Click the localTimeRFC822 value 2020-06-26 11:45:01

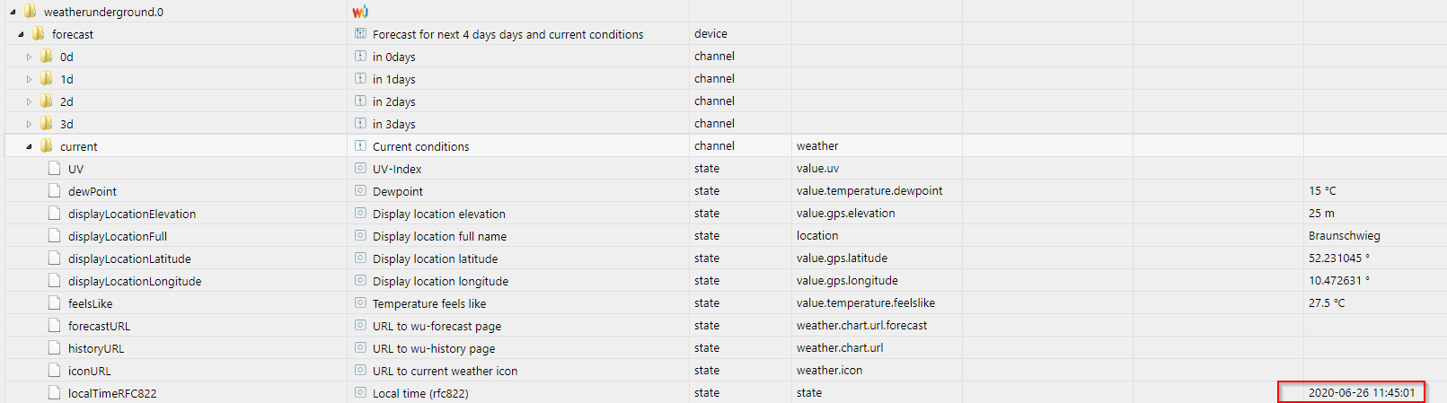coord(1361,392)
